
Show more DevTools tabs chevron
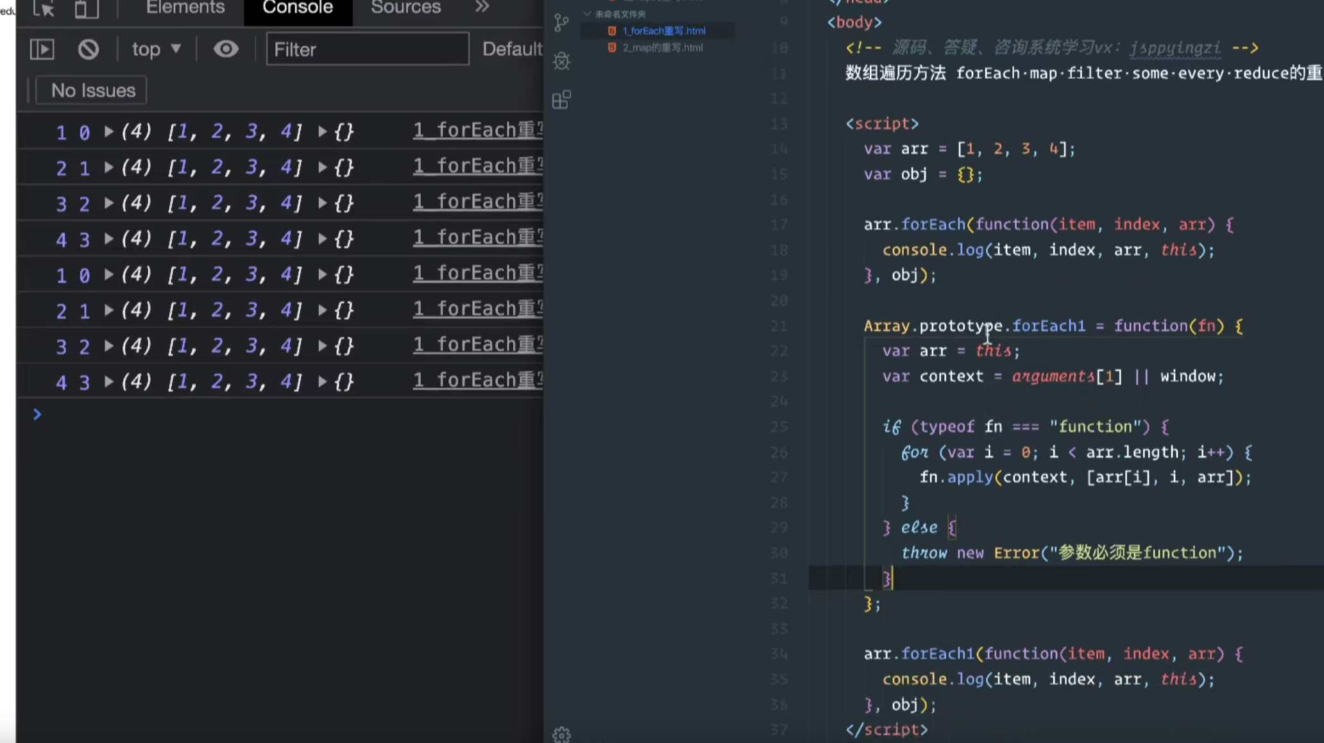tap(482, 7)
